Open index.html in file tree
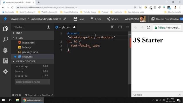Viewport: 183px width, 103px height. [32, 43]
